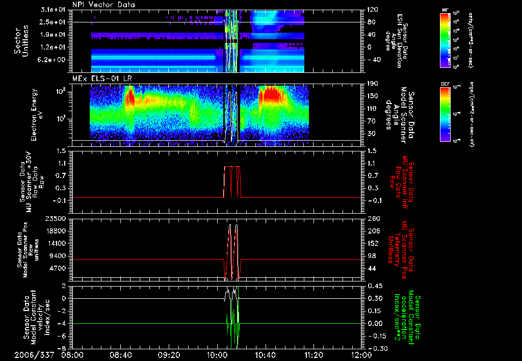Viewport: 522px width, 361px height.
Task: Click the -6 velocity tick label
Action: pyautogui.click(x=61, y=337)
